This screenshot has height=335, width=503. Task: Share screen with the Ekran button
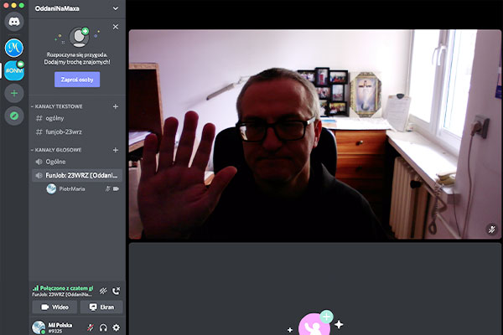(101, 307)
